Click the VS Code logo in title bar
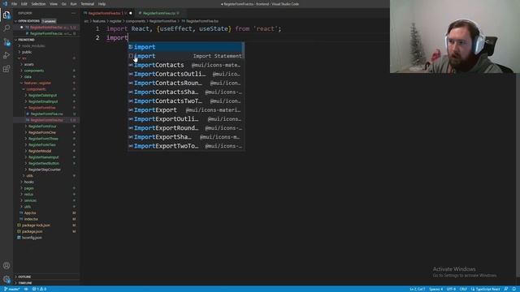Screen dimensions: 520x292 (5, 4)
